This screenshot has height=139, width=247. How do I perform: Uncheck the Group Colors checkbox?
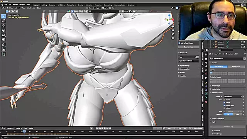(224, 105)
